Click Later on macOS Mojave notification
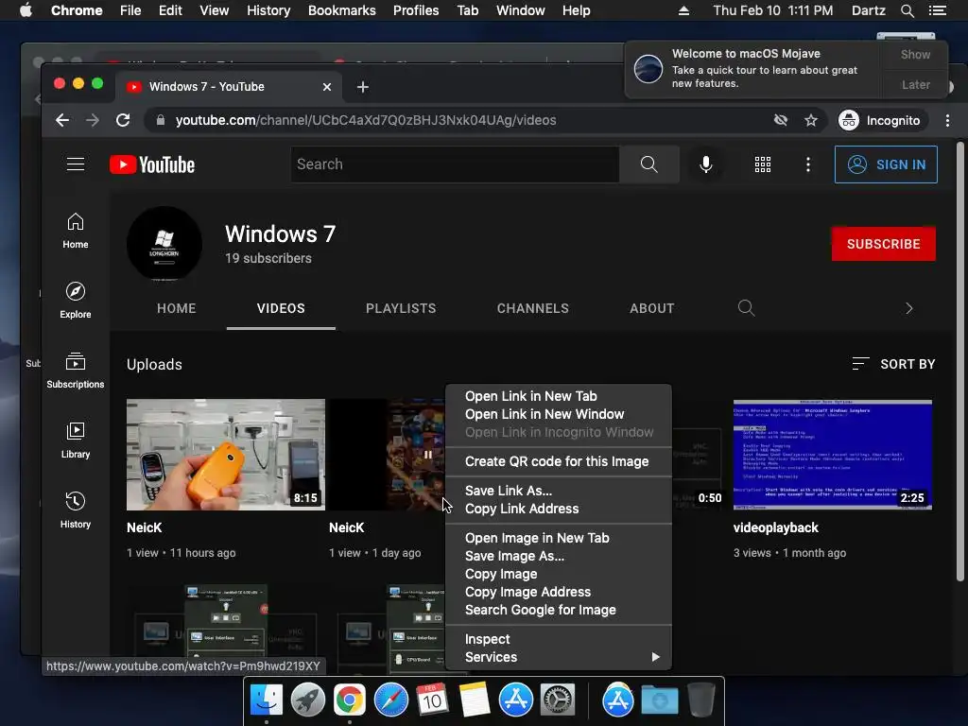The width and height of the screenshot is (968, 726). 915,84
